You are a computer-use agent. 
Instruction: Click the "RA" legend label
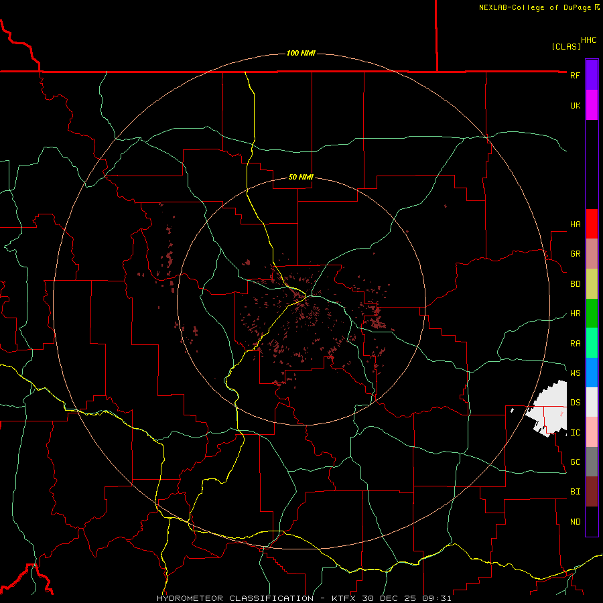(575, 344)
